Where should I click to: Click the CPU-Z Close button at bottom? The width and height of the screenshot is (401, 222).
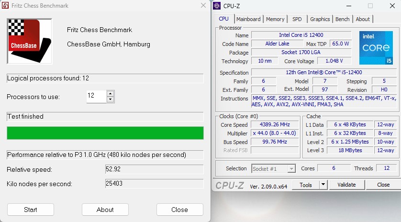(x=383, y=185)
